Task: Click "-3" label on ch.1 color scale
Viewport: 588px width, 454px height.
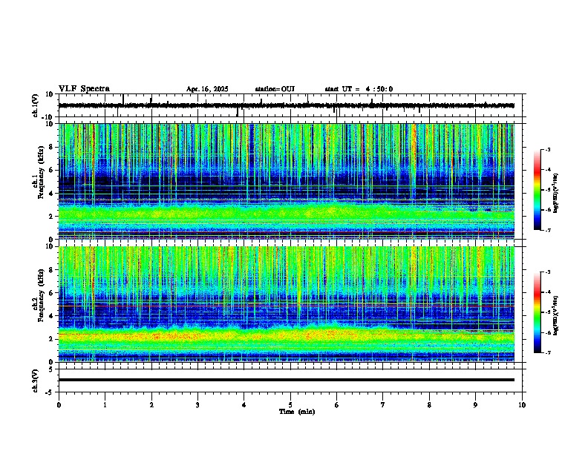Action: click(x=547, y=149)
